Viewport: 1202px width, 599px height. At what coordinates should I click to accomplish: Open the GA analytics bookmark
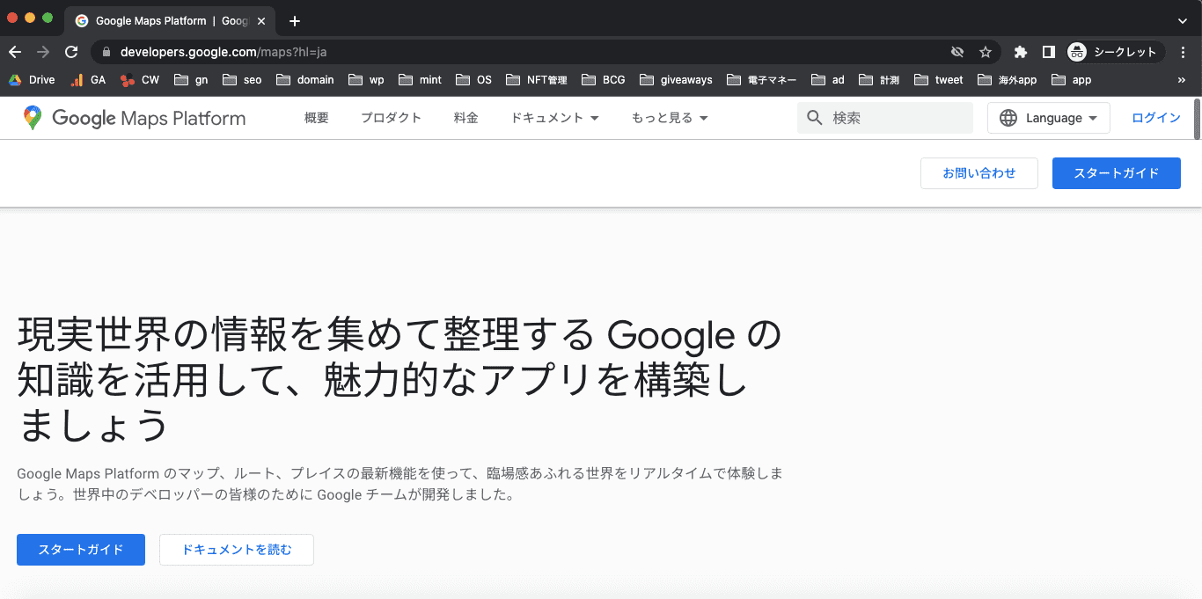point(88,80)
